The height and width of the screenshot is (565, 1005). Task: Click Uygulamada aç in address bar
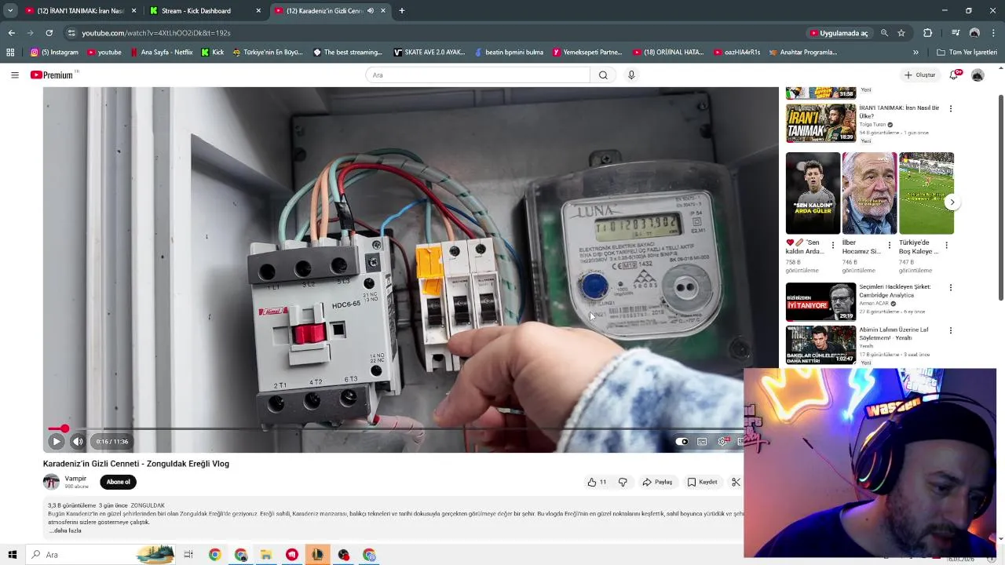coord(839,33)
